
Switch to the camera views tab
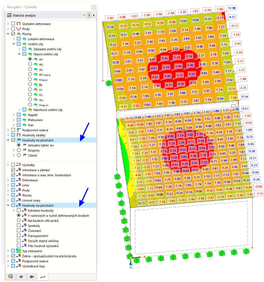[x=32, y=277]
